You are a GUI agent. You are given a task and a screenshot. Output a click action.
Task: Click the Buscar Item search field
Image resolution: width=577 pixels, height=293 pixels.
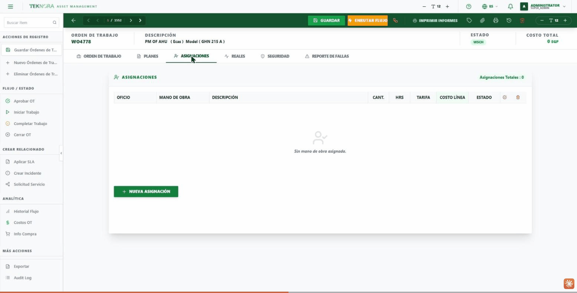point(32,23)
